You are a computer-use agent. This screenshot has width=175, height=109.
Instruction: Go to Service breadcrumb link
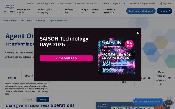point(14,21)
